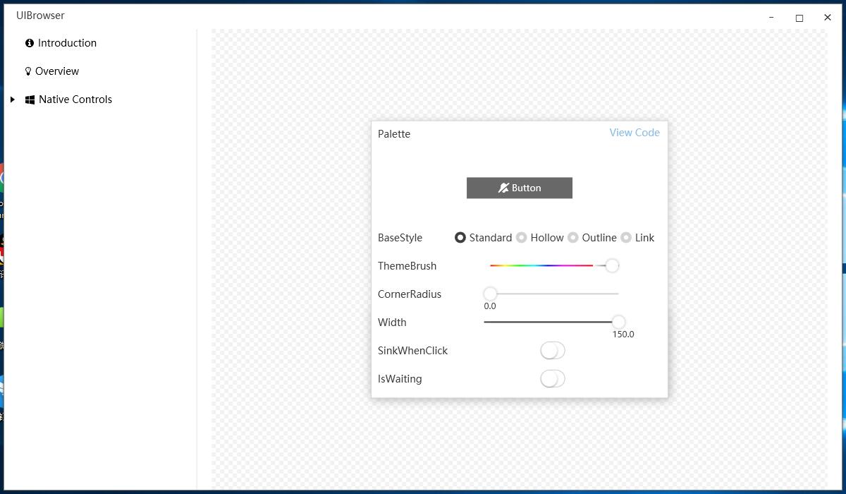Click the CornerRadius slider thumb
Viewport: 846px width, 494px height.
coord(490,294)
